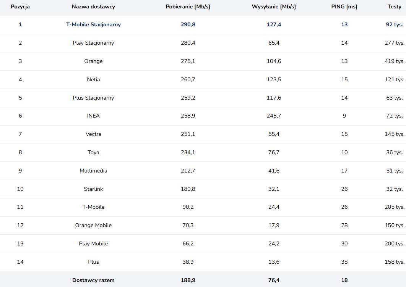Screen dimensions: 406x287
Task: Select the Play Mobile provider name
Action: (93, 243)
